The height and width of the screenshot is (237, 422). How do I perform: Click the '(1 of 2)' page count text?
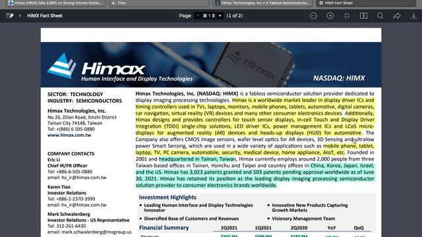(235, 16)
